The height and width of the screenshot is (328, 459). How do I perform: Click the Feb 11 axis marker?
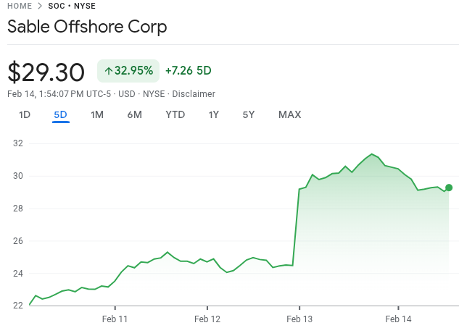(115, 319)
